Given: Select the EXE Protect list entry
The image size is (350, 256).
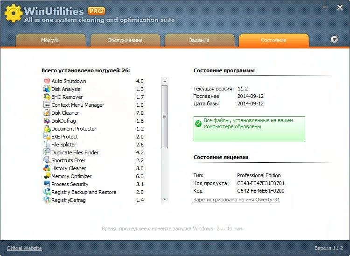Looking at the screenshot, I should (x=94, y=137).
